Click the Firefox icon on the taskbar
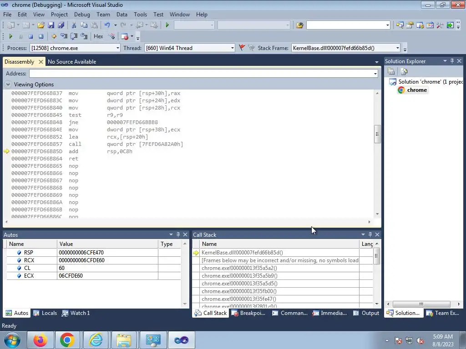This screenshot has height=349, width=466. (41, 340)
